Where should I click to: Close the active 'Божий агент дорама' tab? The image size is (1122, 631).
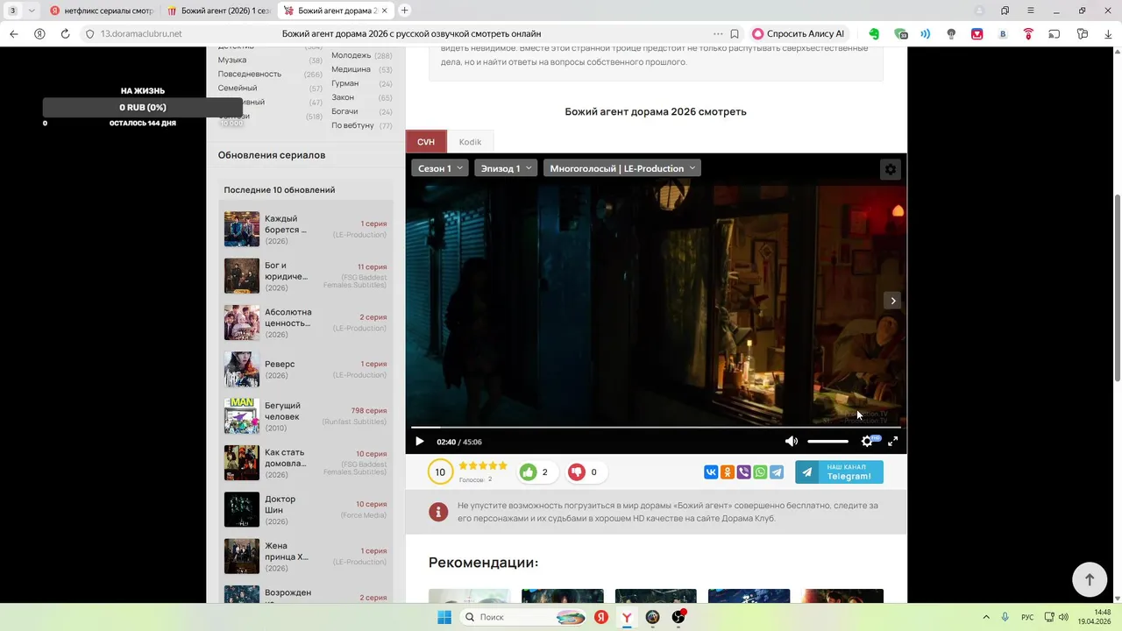[384, 11]
